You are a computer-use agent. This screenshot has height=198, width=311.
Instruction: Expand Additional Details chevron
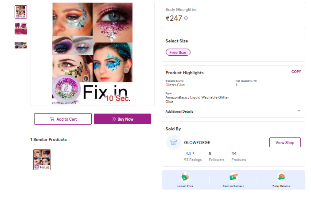pyautogui.click(x=299, y=110)
